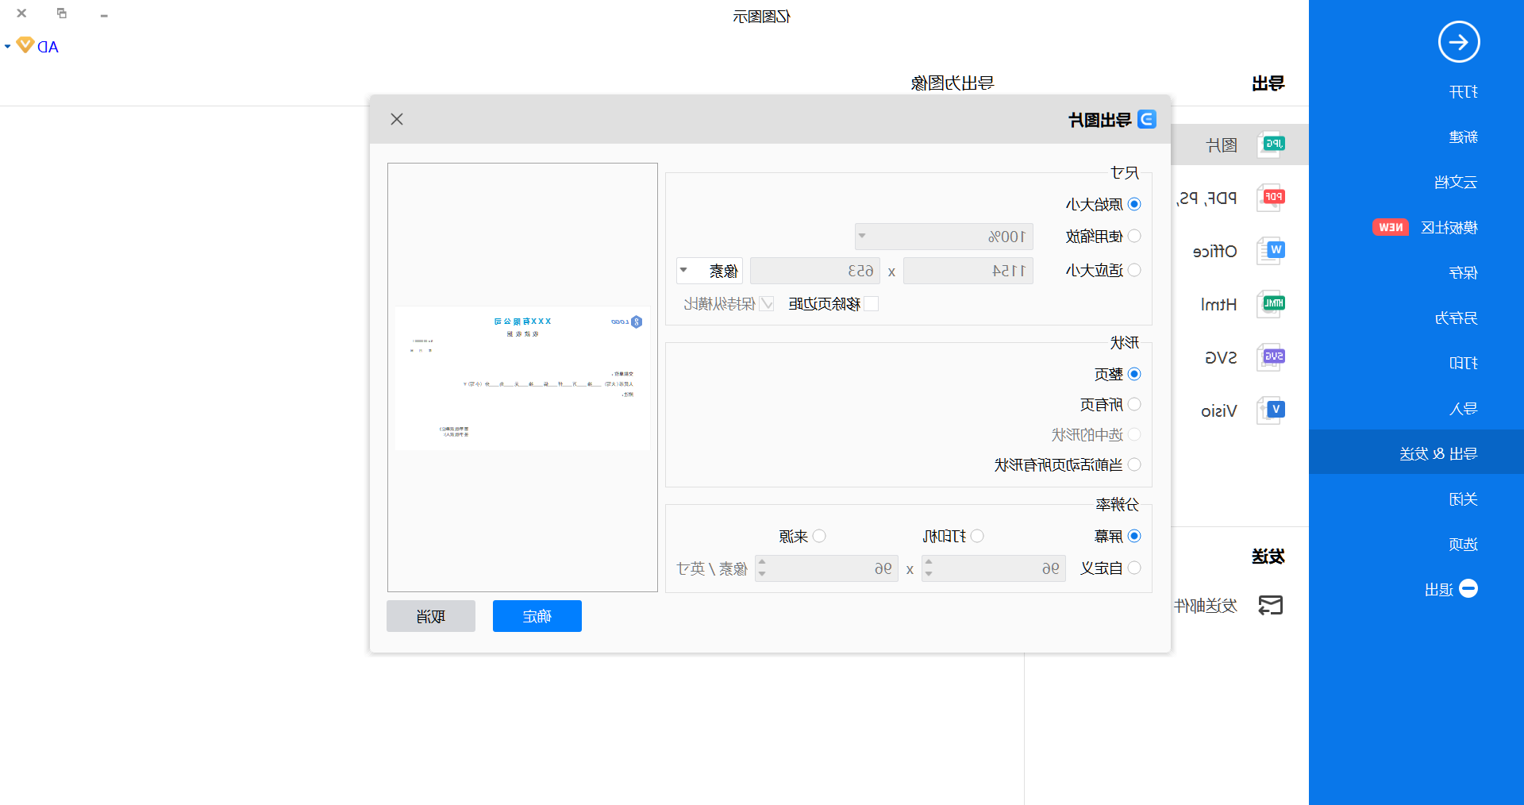Click the 取消 cancel button

coord(431,616)
